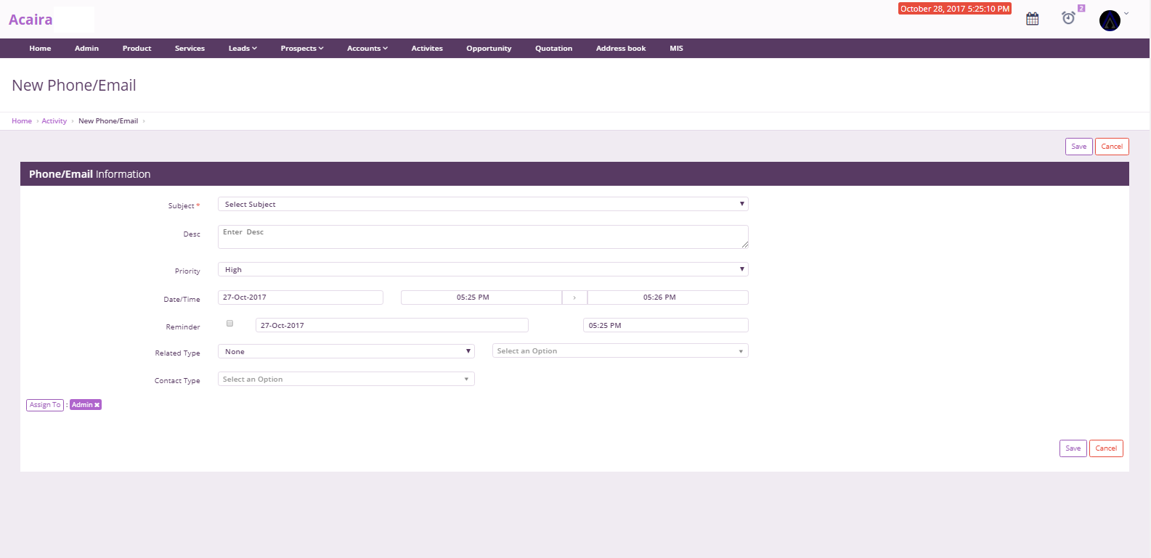Open the Leads menu

243,49
